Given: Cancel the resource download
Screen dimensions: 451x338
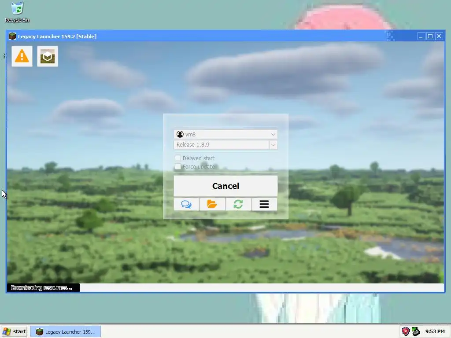Looking at the screenshot, I should pyautogui.click(x=225, y=186).
